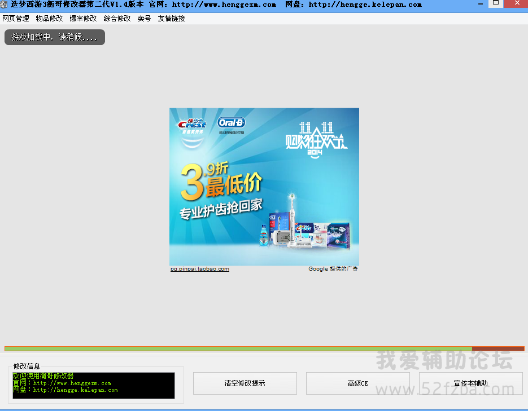This screenshot has height=411, width=528.
Task: Open the 网页管理 menu
Action: [16, 18]
